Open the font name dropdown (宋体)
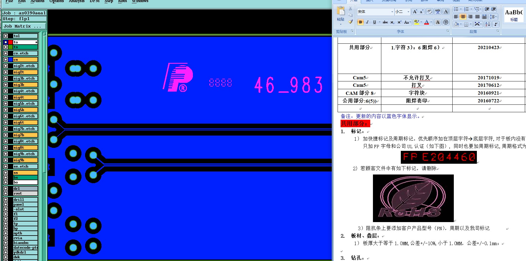The width and height of the screenshot is (526, 261). pos(392,12)
